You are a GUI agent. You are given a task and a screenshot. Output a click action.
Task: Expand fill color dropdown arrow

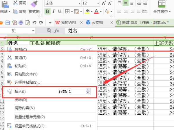point(92,11)
